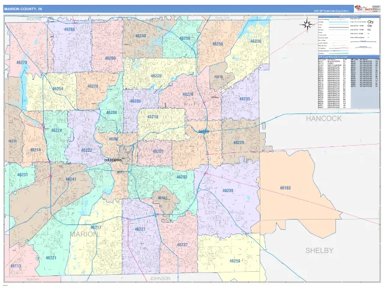Select ZIP code label 46237
This screenshot has width=384, height=288.
click(182, 245)
